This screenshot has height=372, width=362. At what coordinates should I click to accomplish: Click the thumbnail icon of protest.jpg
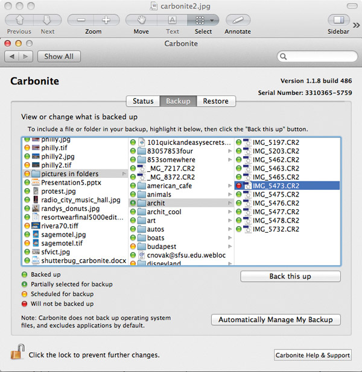(36, 191)
